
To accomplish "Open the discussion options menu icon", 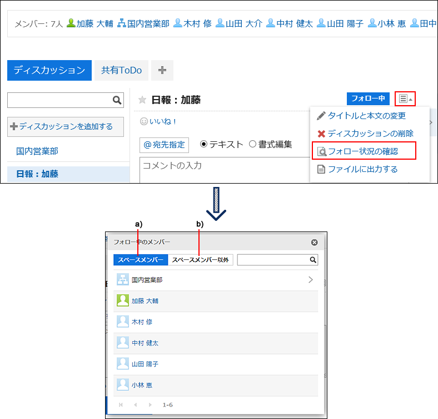I will coord(405,98).
